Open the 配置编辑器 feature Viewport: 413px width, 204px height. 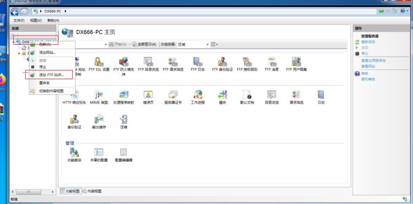123,155
